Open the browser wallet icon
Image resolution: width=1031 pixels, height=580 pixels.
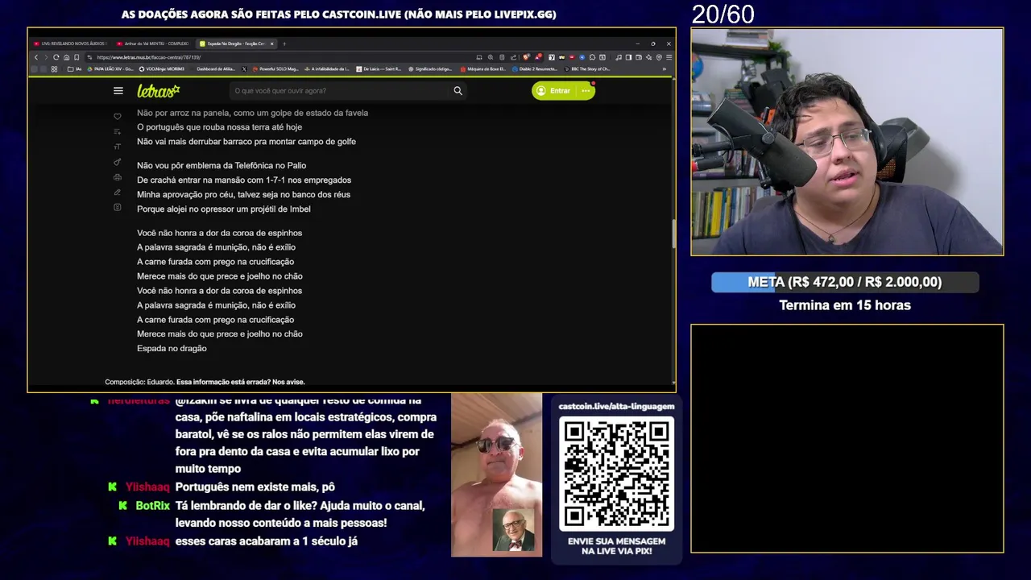click(639, 57)
